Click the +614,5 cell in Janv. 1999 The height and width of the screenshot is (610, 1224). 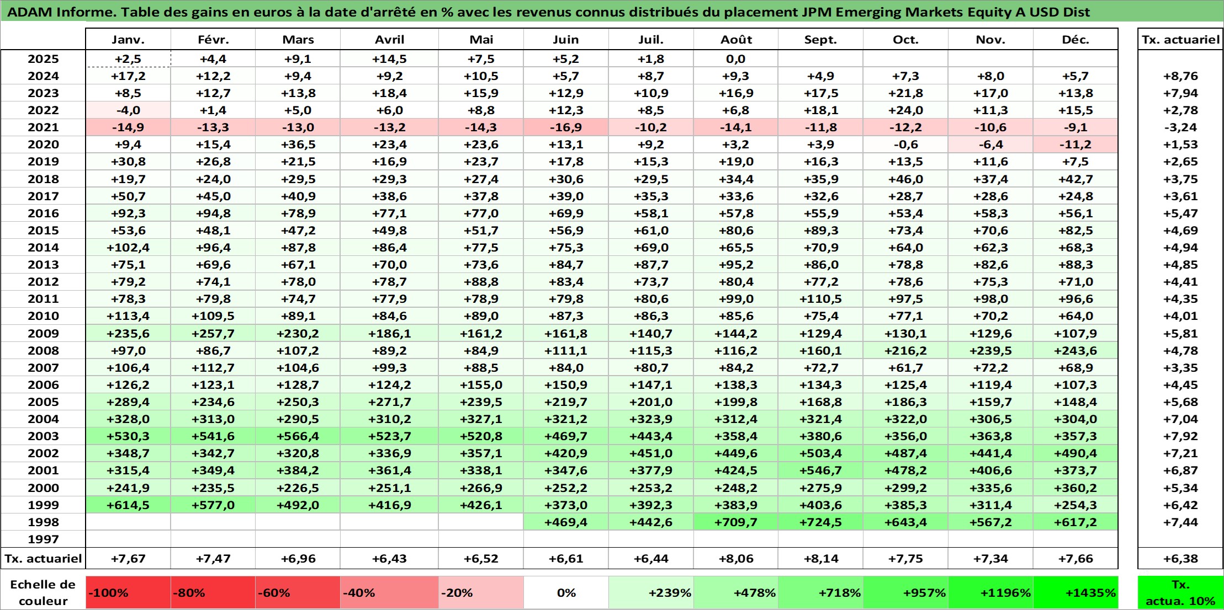[x=128, y=505]
